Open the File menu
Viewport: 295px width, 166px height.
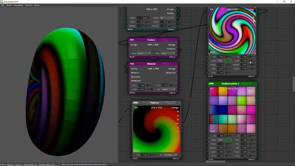pos(2,5)
